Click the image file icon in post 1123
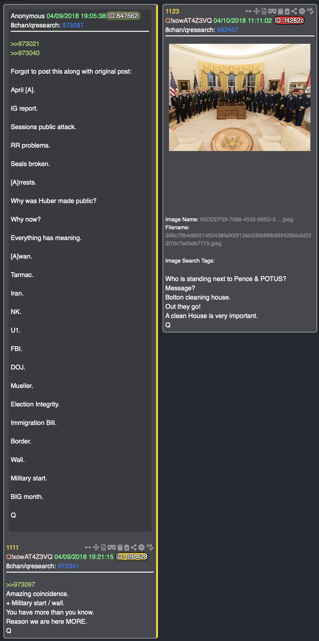 [x=264, y=11]
